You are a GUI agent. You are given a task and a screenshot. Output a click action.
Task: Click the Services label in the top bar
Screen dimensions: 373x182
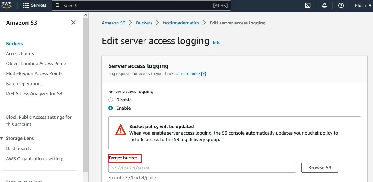[x=39, y=5]
